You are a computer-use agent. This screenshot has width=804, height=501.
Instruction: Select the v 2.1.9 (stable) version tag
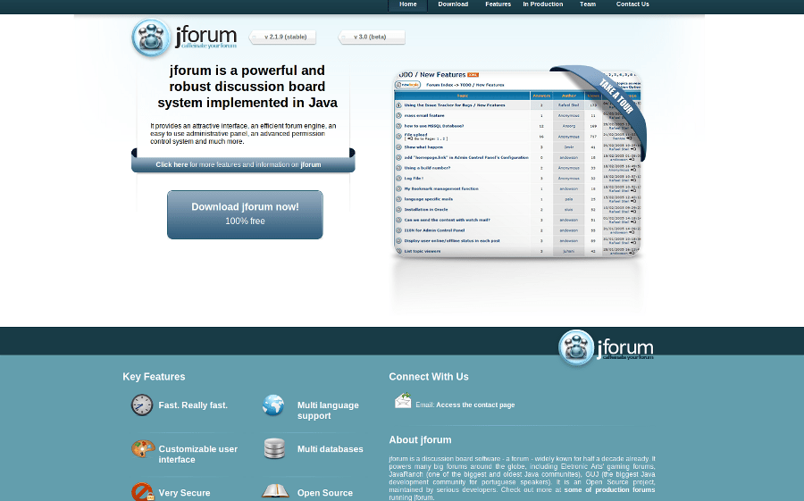[x=282, y=37]
